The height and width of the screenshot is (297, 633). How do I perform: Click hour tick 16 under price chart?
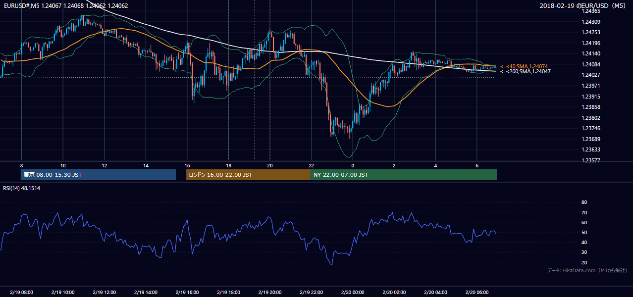(187, 165)
